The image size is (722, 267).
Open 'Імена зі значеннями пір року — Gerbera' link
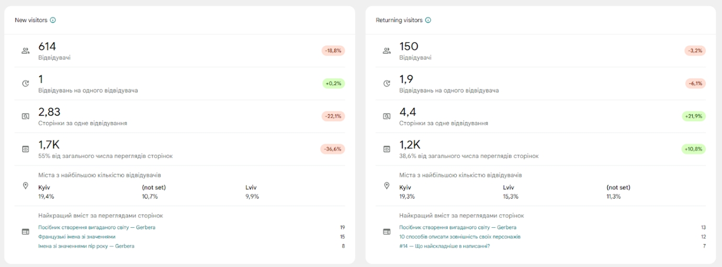coord(86,246)
